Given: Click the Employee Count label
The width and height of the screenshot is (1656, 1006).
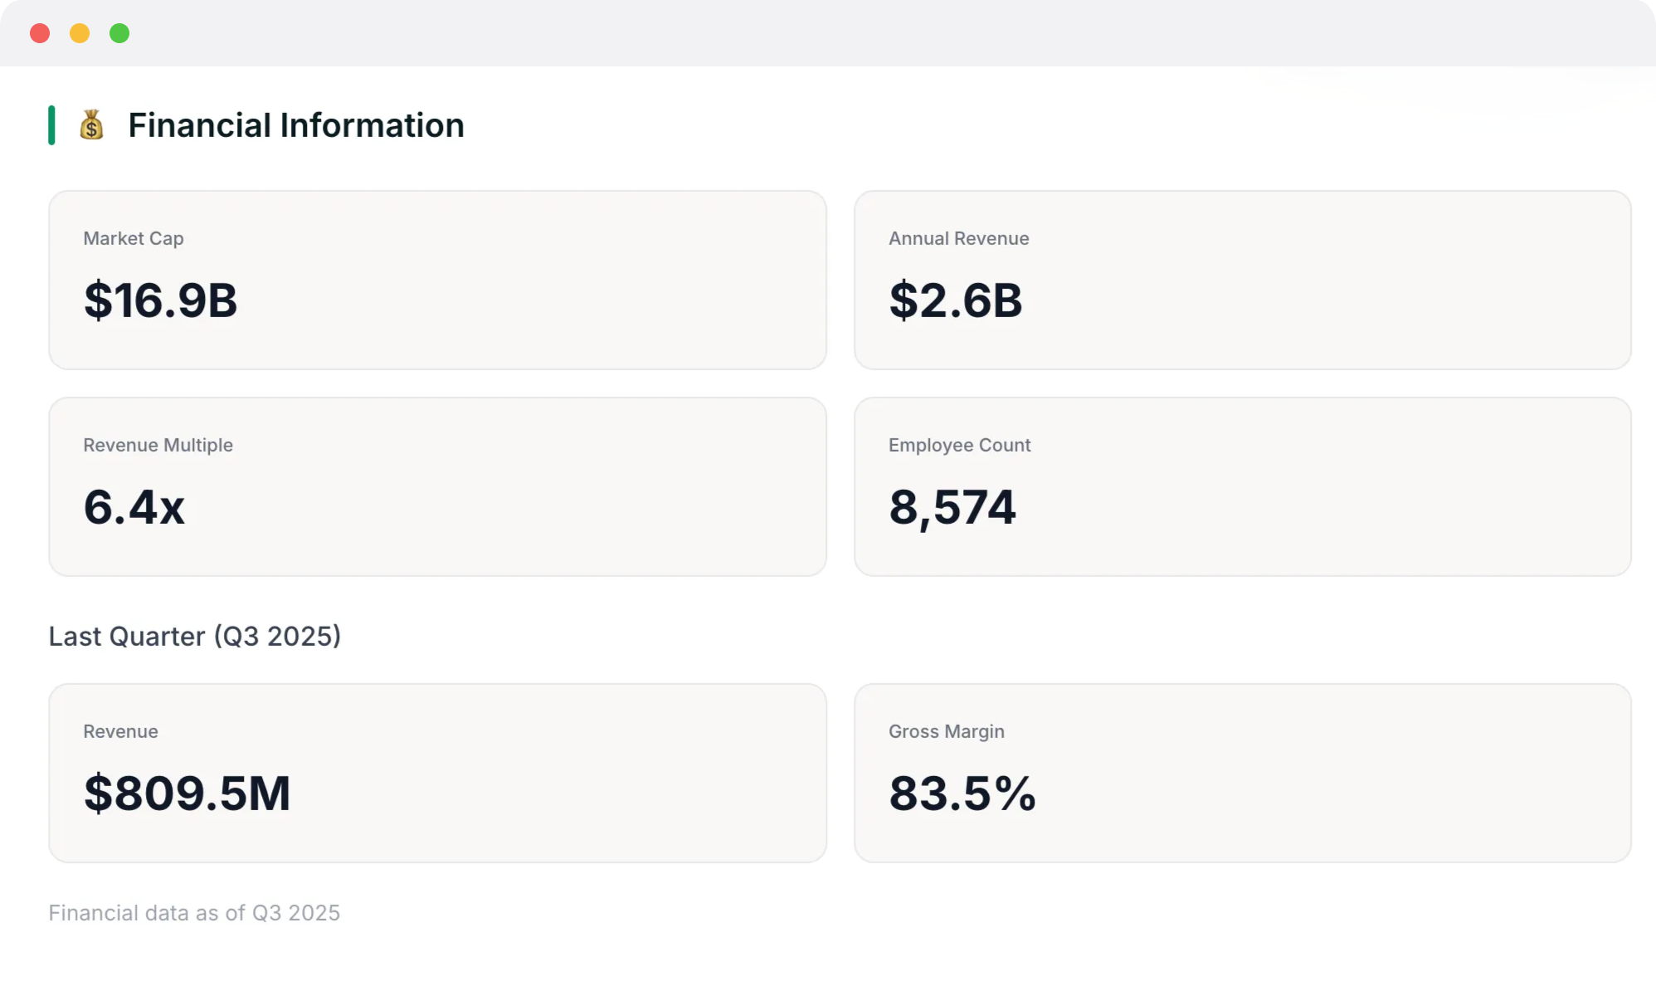Looking at the screenshot, I should click(x=959, y=445).
